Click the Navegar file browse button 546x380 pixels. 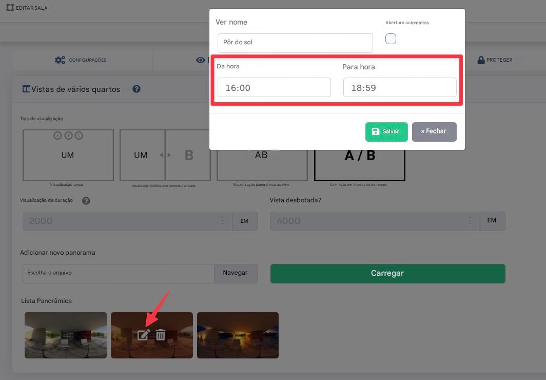click(236, 273)
